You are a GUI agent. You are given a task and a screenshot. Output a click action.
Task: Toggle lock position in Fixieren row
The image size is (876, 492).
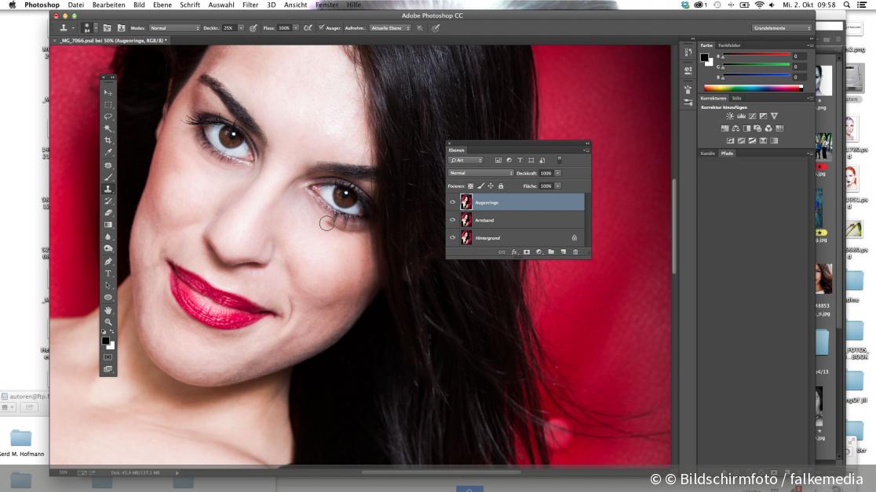pos(491,186)
